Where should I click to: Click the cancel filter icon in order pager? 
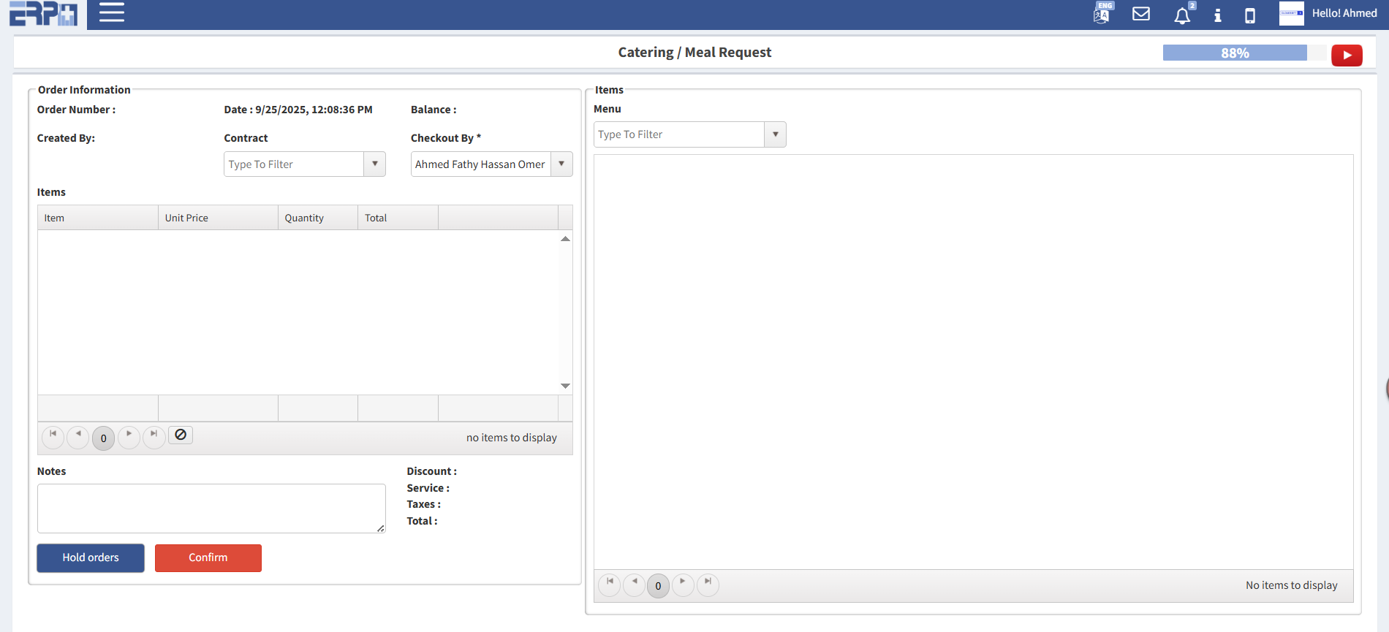tap(181, 435)
